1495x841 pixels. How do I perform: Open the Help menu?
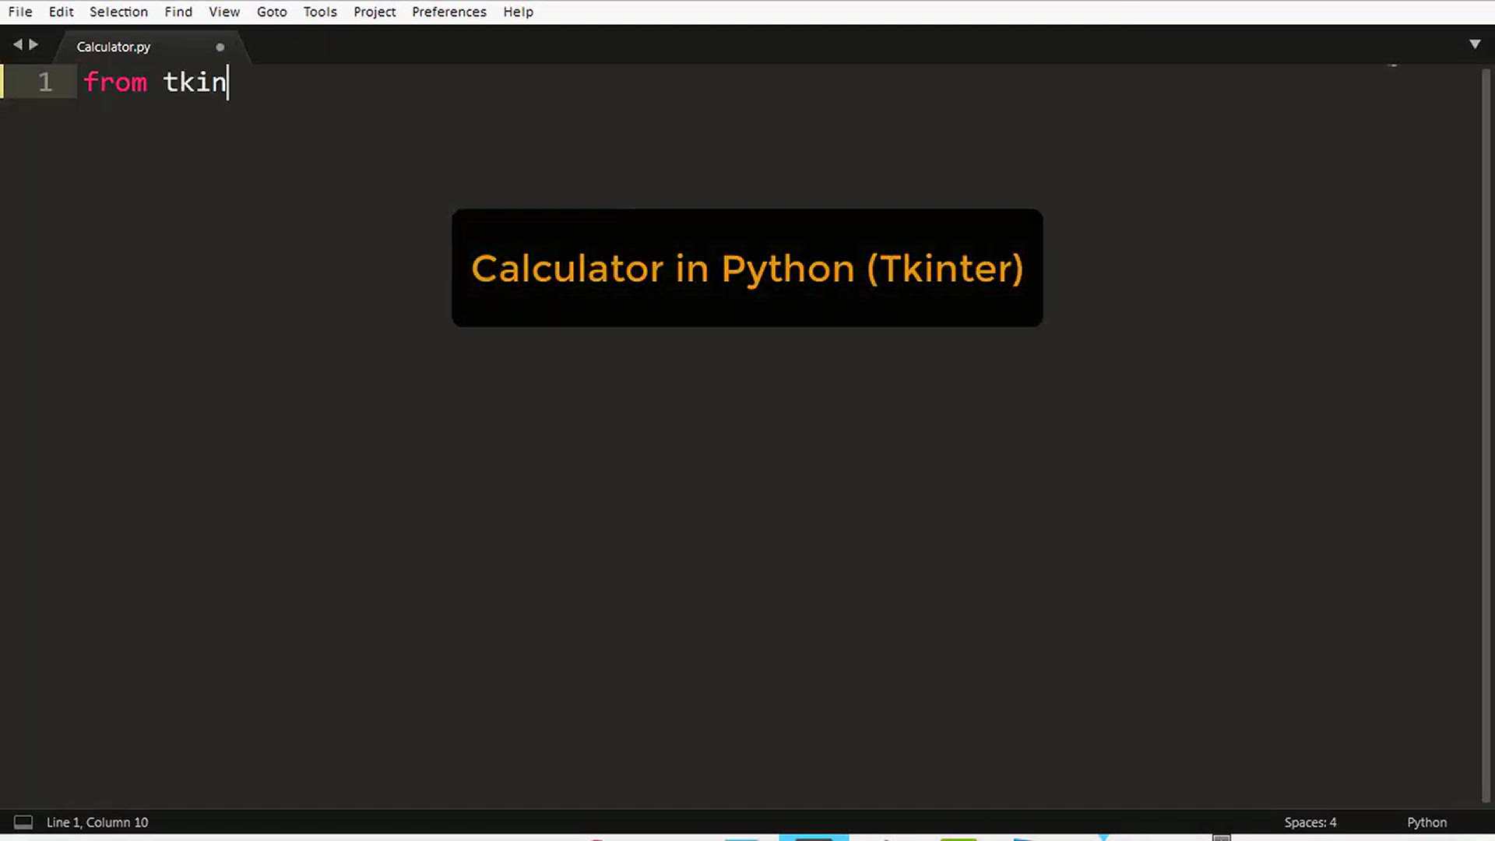tap(518, 12)
